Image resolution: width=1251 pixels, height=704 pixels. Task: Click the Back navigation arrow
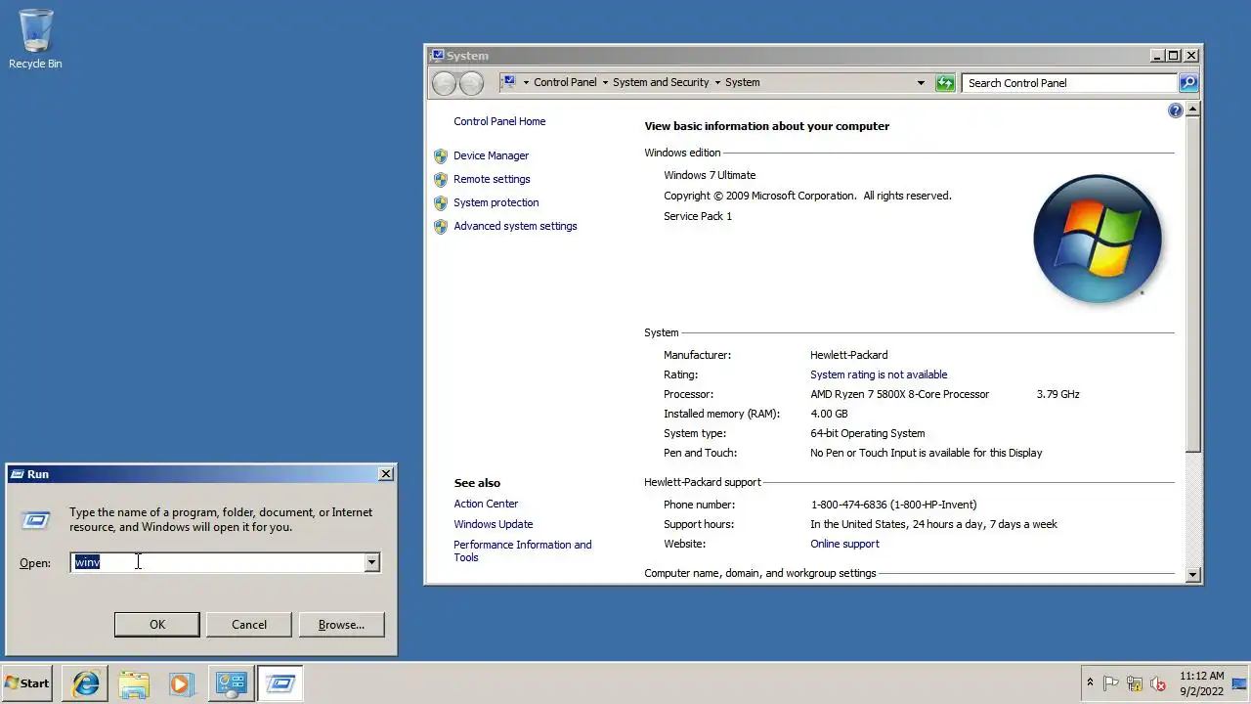(444, 83)
